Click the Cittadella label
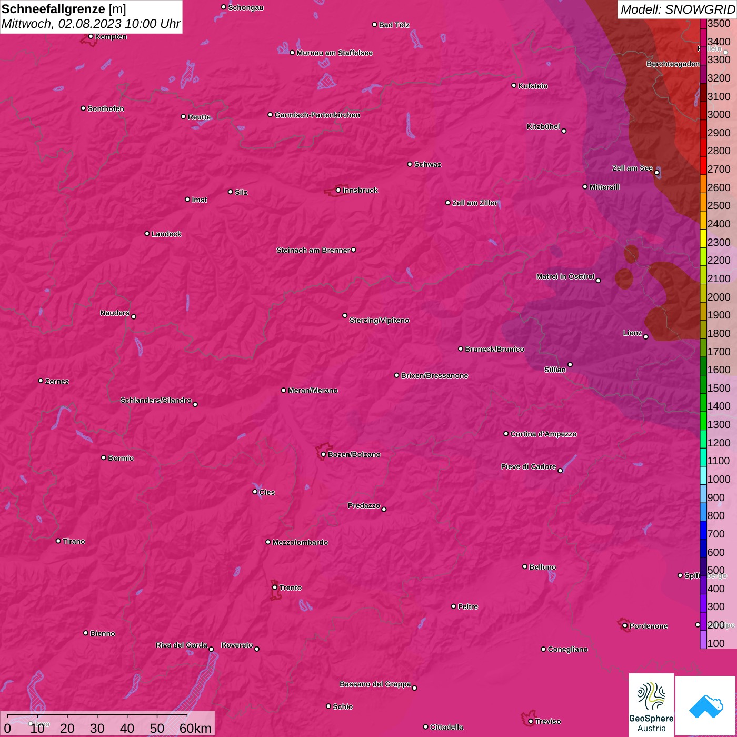The height and width of the screenshot is (737, 737). pos(446,727)
